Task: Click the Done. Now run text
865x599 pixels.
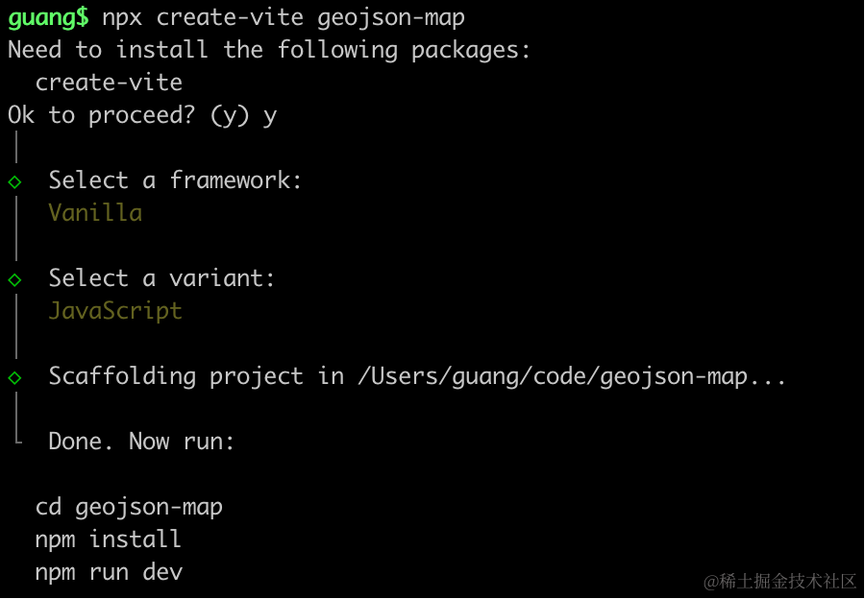Action: (141, 442)
